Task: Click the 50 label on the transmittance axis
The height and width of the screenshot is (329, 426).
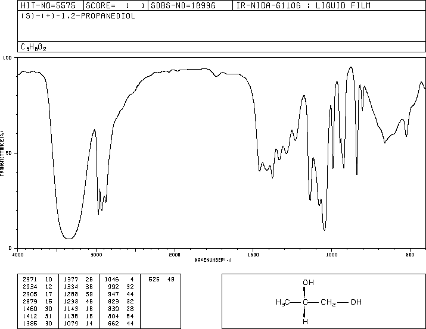Action: (9, 153)
